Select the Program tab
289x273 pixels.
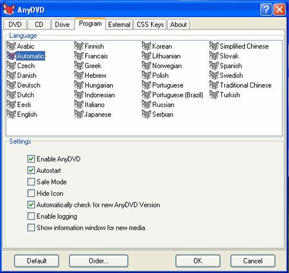point(90,24)
